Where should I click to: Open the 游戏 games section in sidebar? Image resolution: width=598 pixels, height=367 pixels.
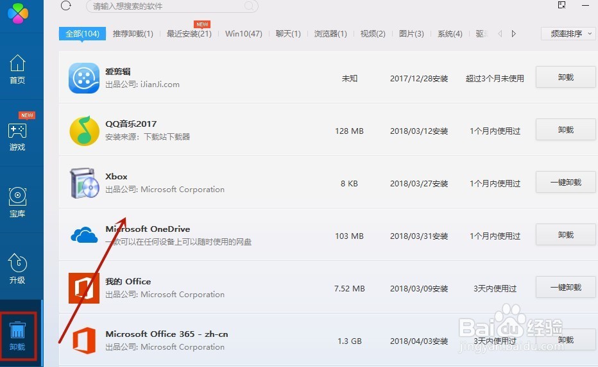[x=17, y=136]
